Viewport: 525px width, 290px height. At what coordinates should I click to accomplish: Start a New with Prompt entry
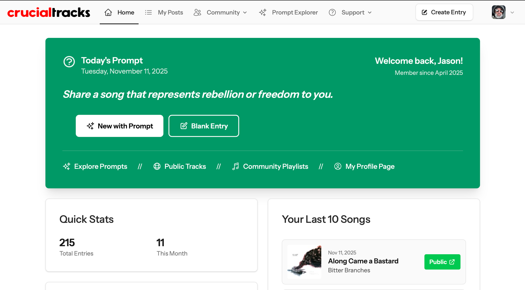(x=119, y=126)
